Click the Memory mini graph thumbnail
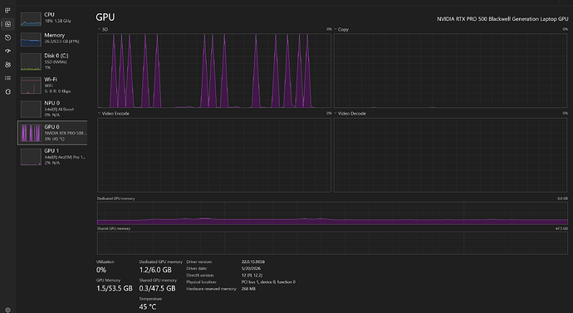 point(31,40)
